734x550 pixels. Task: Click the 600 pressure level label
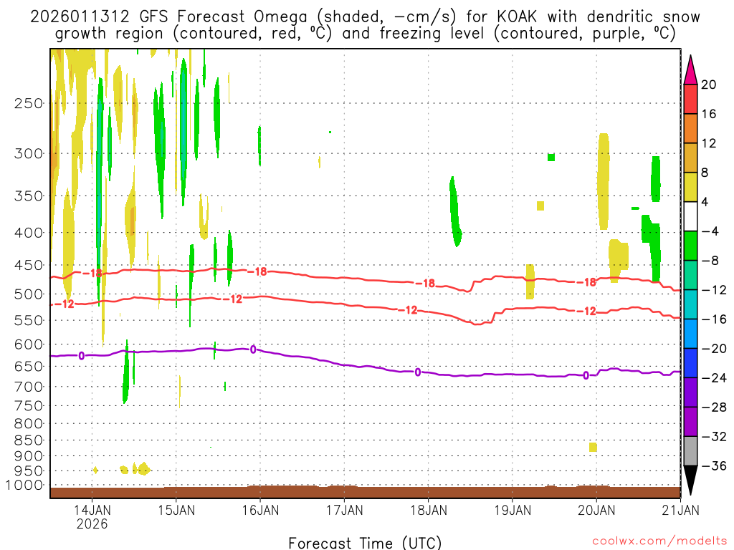[29, 344]
